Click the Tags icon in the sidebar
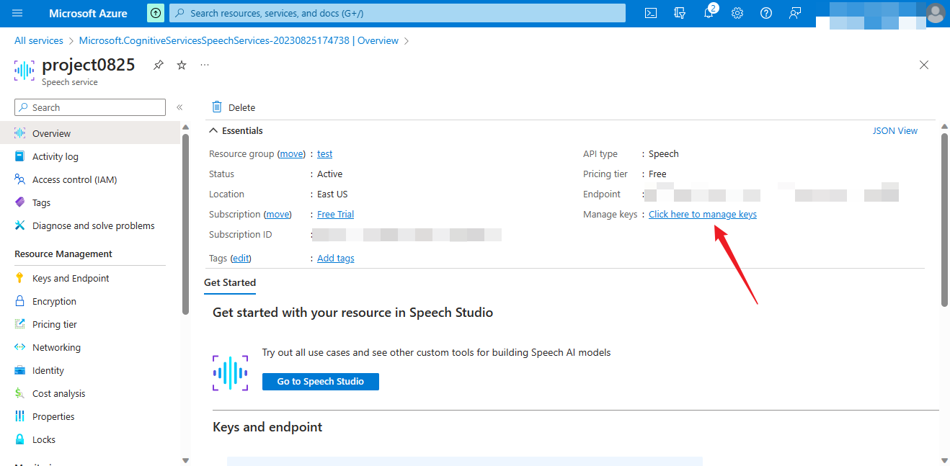This screenshot has height=466, width=950. (19, 202)
